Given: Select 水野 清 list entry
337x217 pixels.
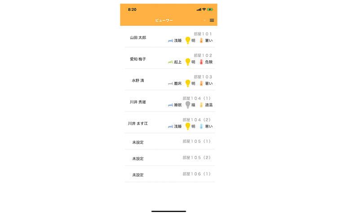Looking at the screenshot, I should coord(170,80).
